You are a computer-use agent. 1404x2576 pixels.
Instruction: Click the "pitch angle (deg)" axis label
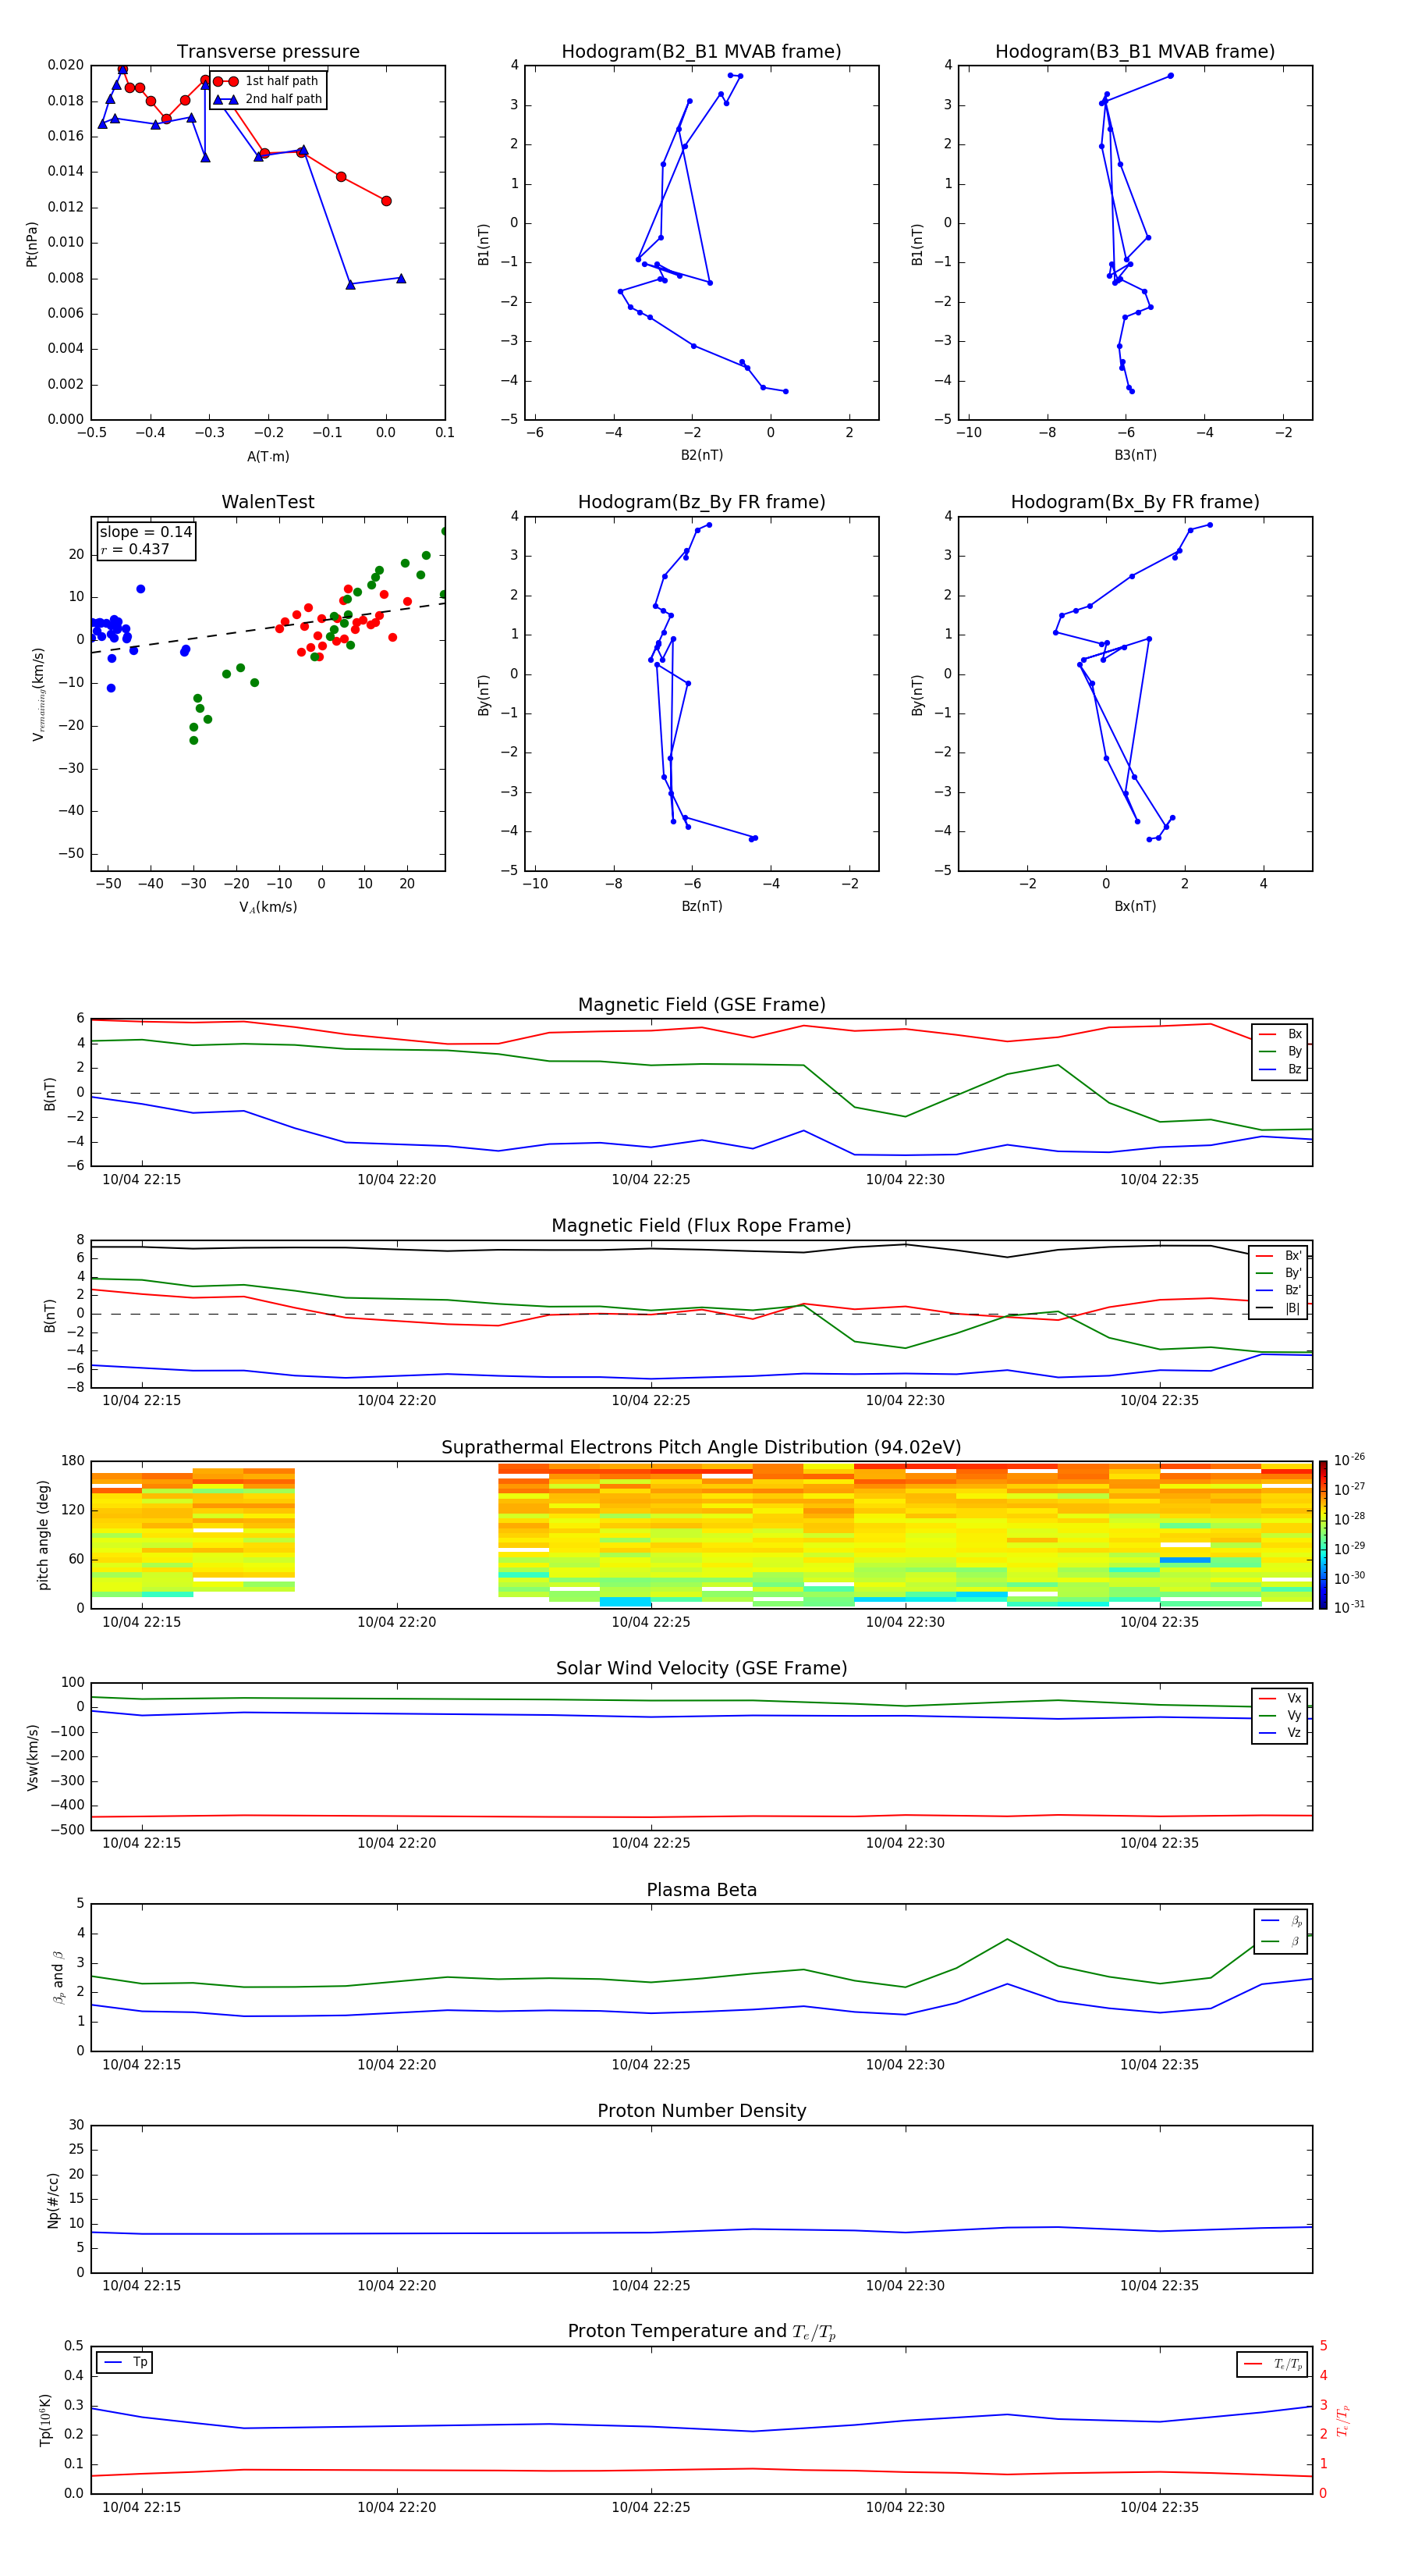point(43,1535)
